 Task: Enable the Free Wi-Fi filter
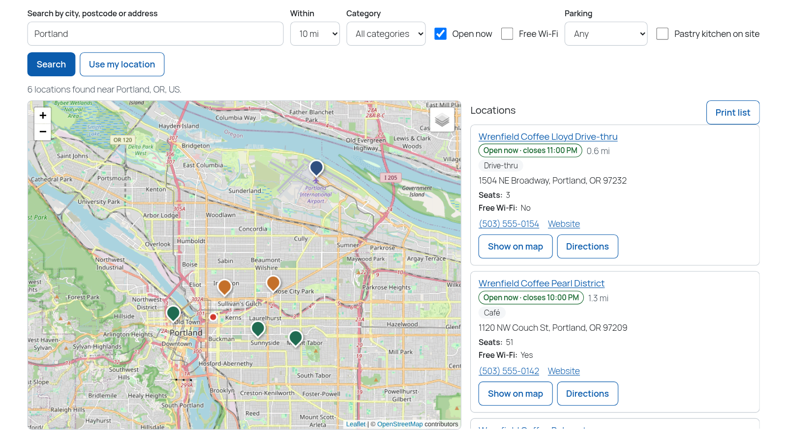[x=507, y=33]
